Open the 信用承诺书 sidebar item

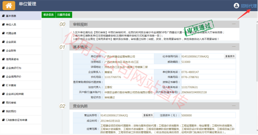[x=21, y=59]
